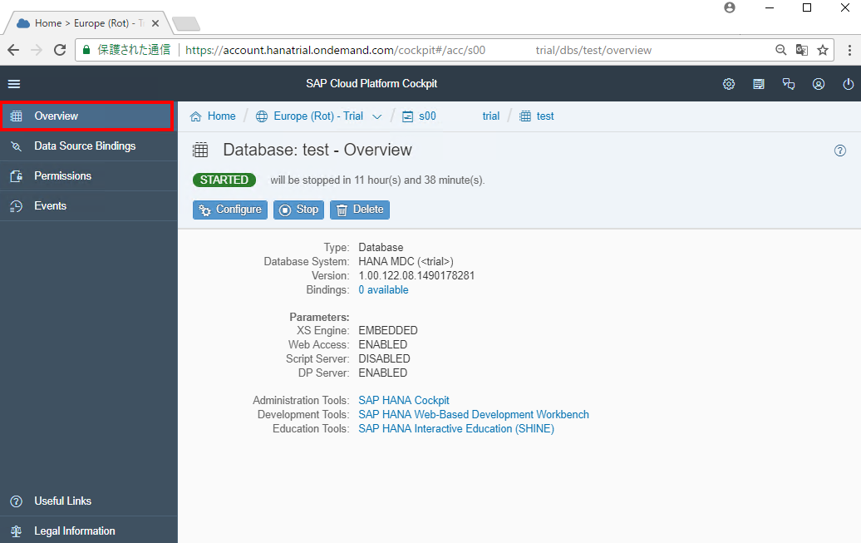
Task: Click the database grid icon before test breadcrumb
Action: (525, 116)
